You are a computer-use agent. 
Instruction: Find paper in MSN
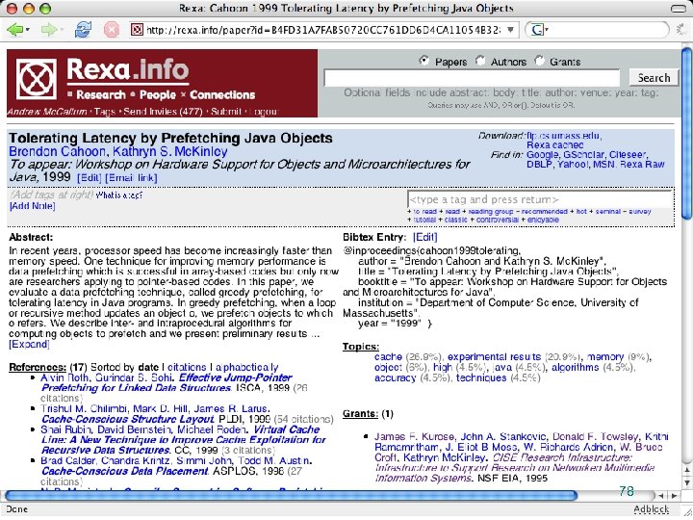pyautogui.click(x=604, y=165)
